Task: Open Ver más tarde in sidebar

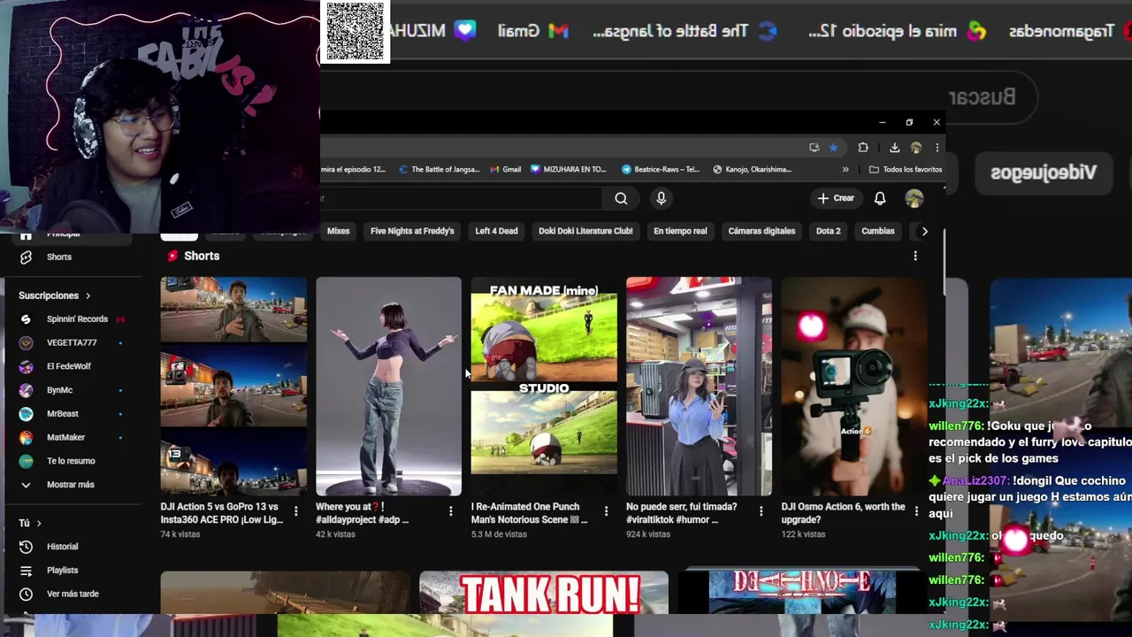Action: click(73, 595)
